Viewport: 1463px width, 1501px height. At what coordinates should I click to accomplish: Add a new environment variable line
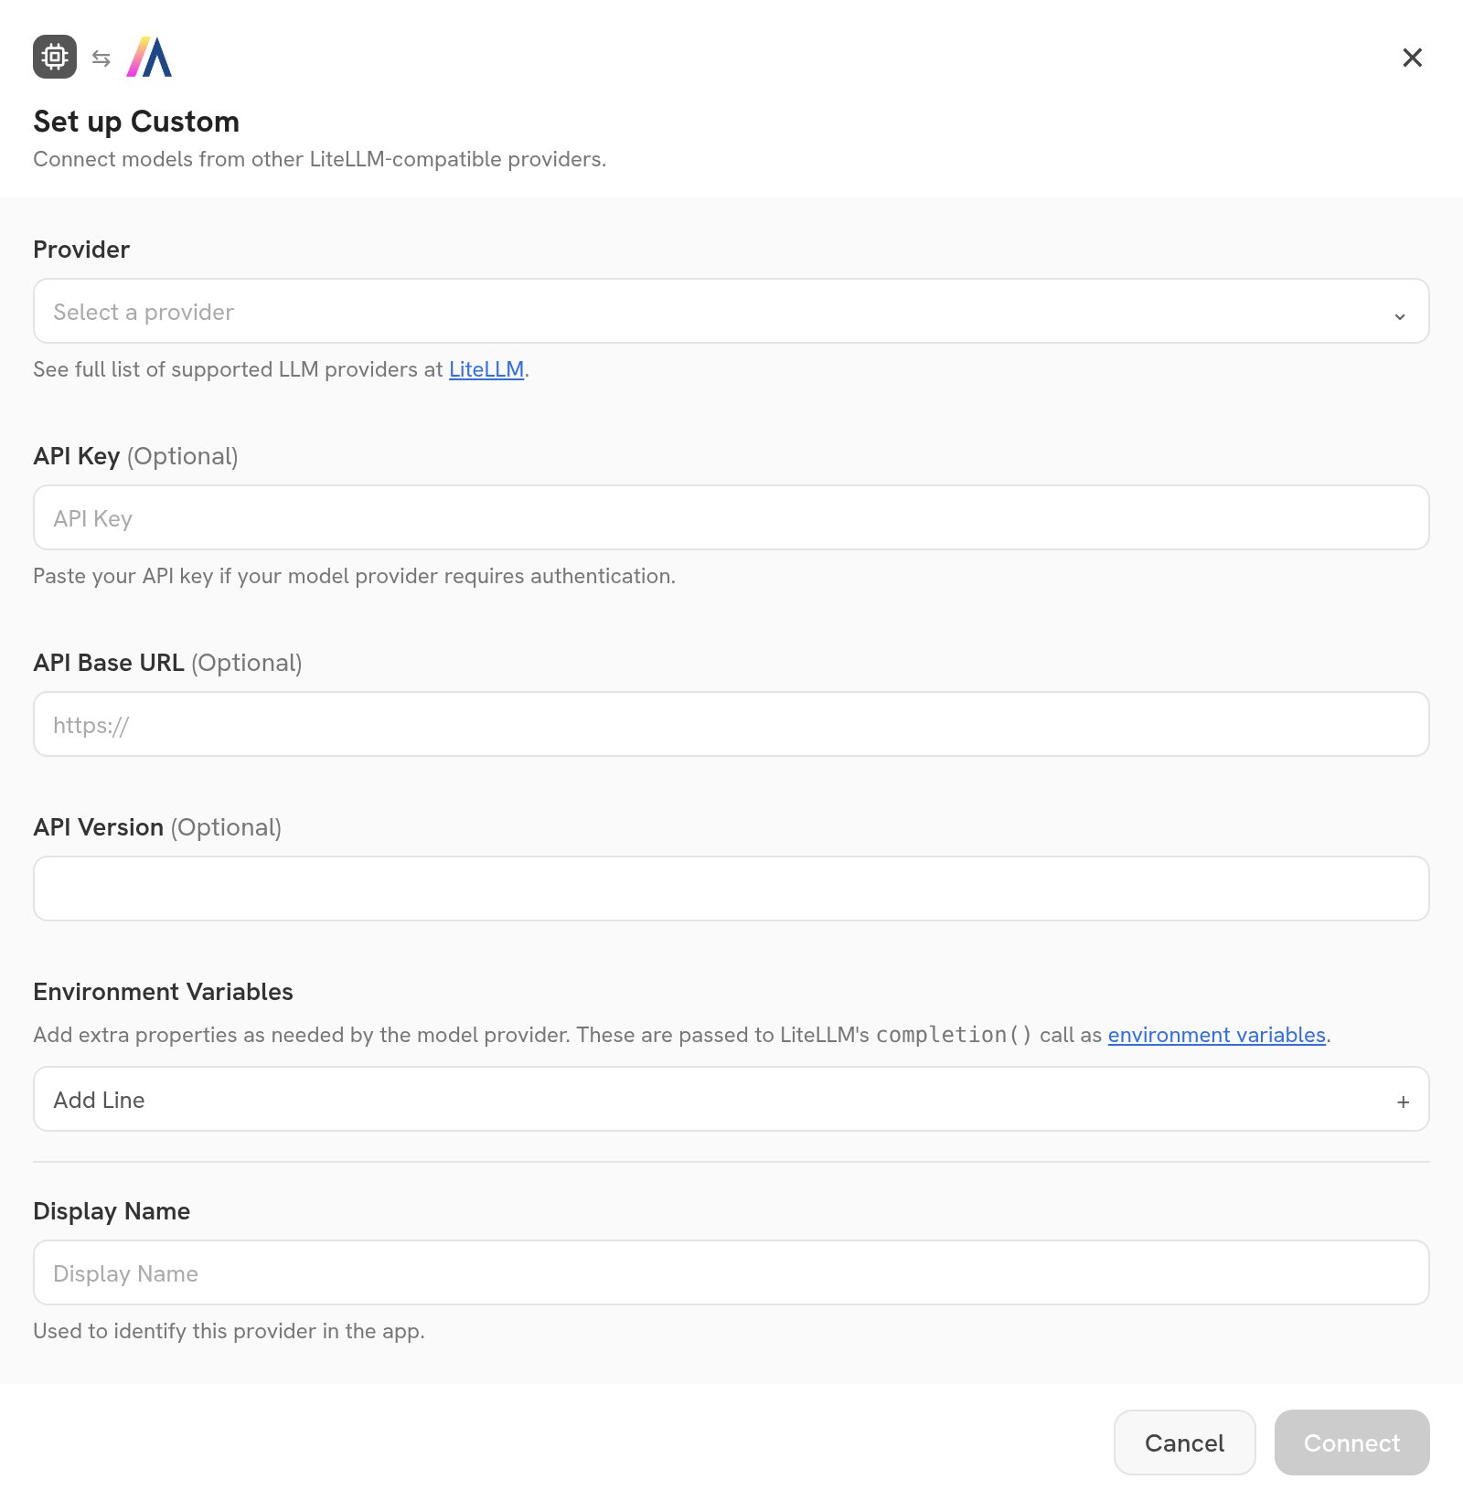click(x=731, y=1099)
